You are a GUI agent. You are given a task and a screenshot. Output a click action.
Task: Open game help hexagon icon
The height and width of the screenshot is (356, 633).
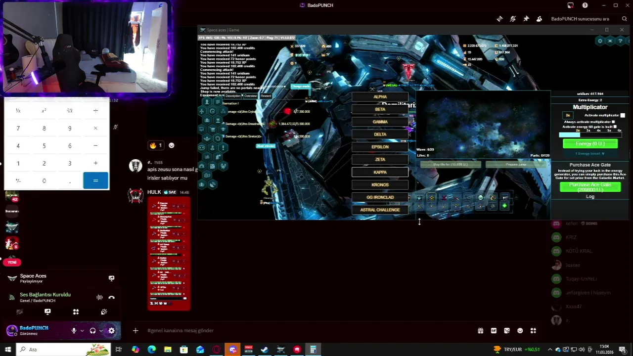tap(620, 41)
